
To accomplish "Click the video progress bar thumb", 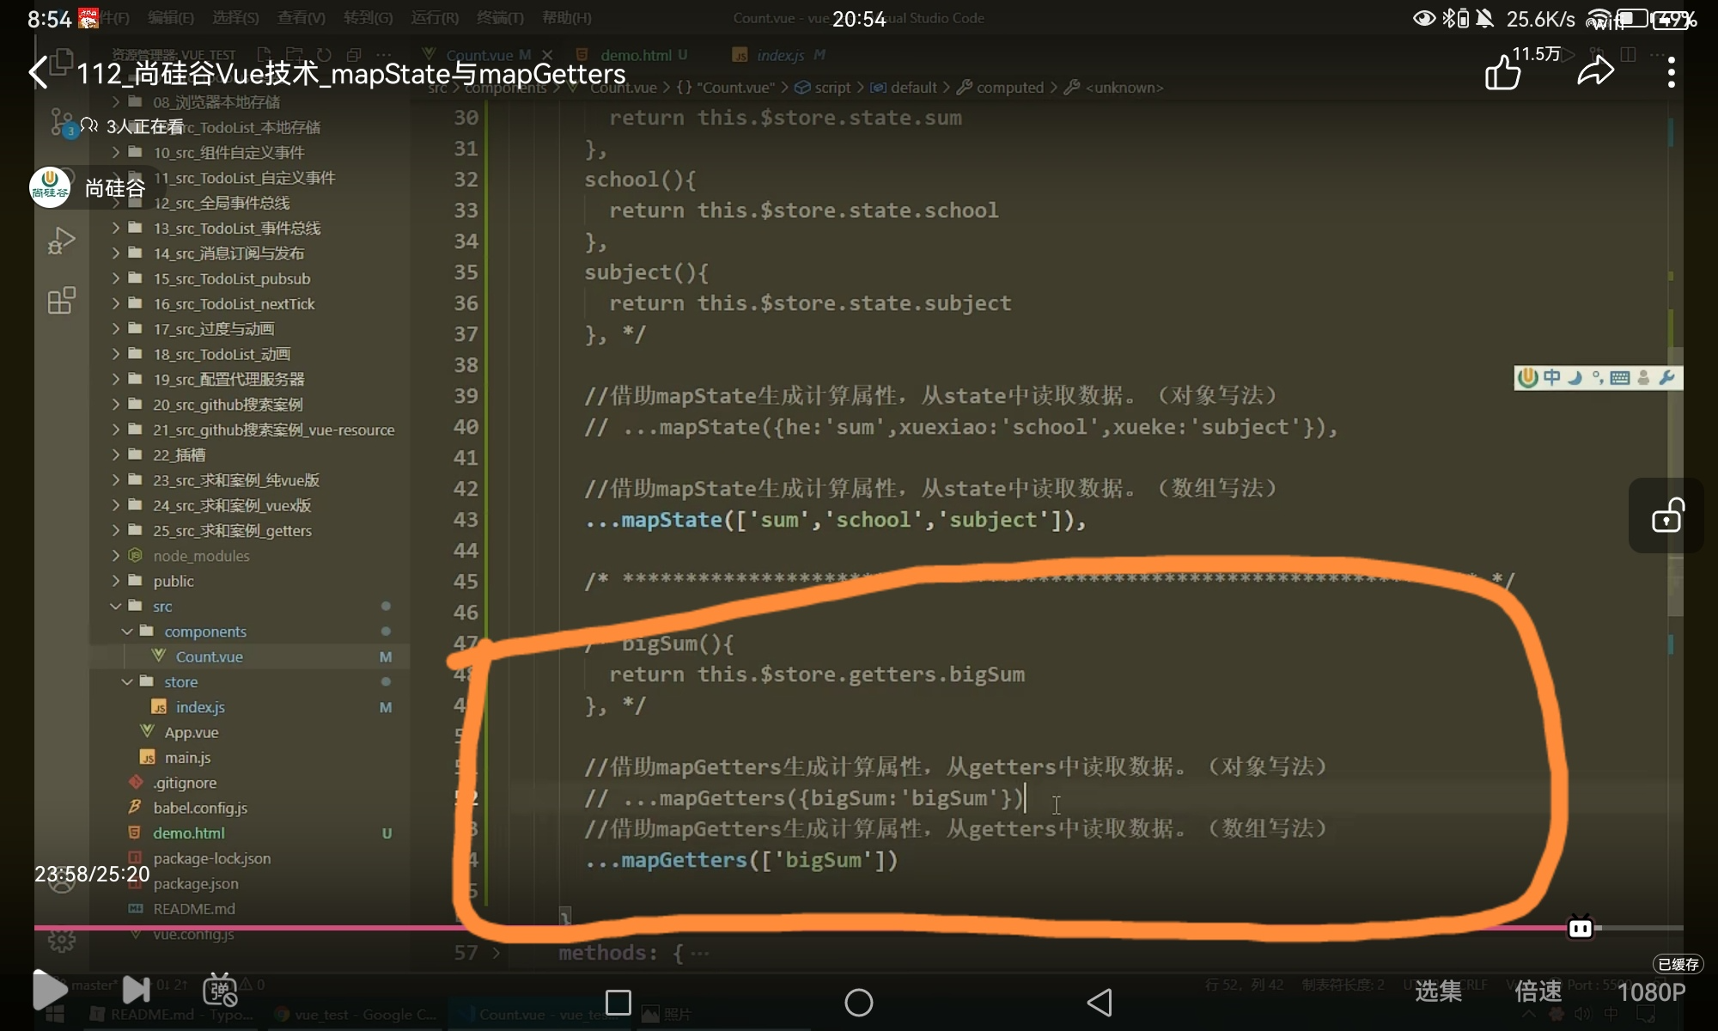I will pyautogui.click(x=1581, y=928).
